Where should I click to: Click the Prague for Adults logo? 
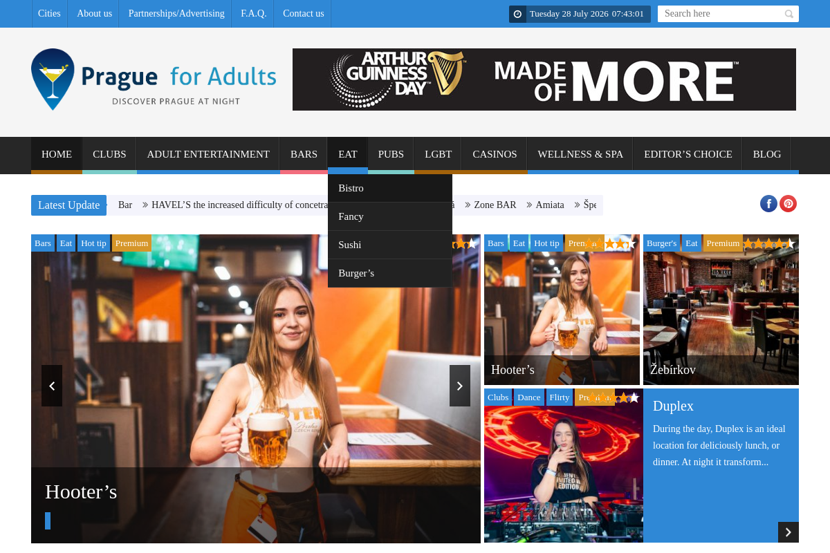(154, 79)
